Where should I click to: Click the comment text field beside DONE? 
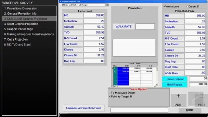click(x=139, y=110)
